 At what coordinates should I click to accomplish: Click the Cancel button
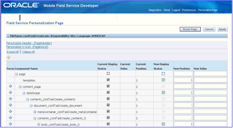[x=209, y=29]
